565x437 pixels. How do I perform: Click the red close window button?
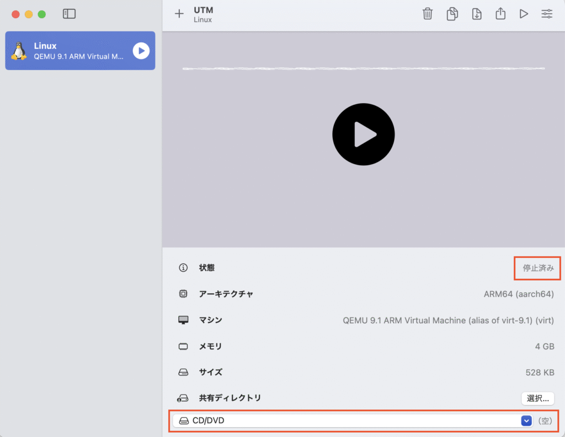click(x=15, y=14)
